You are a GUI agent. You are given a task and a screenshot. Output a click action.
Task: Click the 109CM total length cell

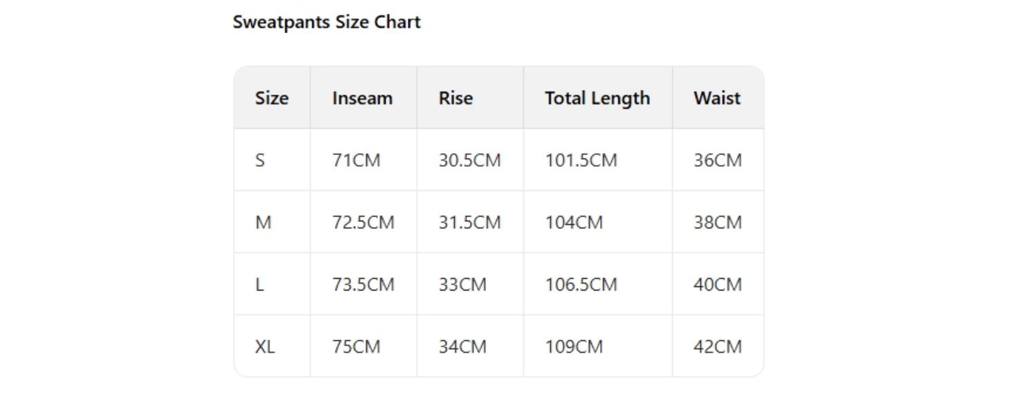tap(573, 347)
